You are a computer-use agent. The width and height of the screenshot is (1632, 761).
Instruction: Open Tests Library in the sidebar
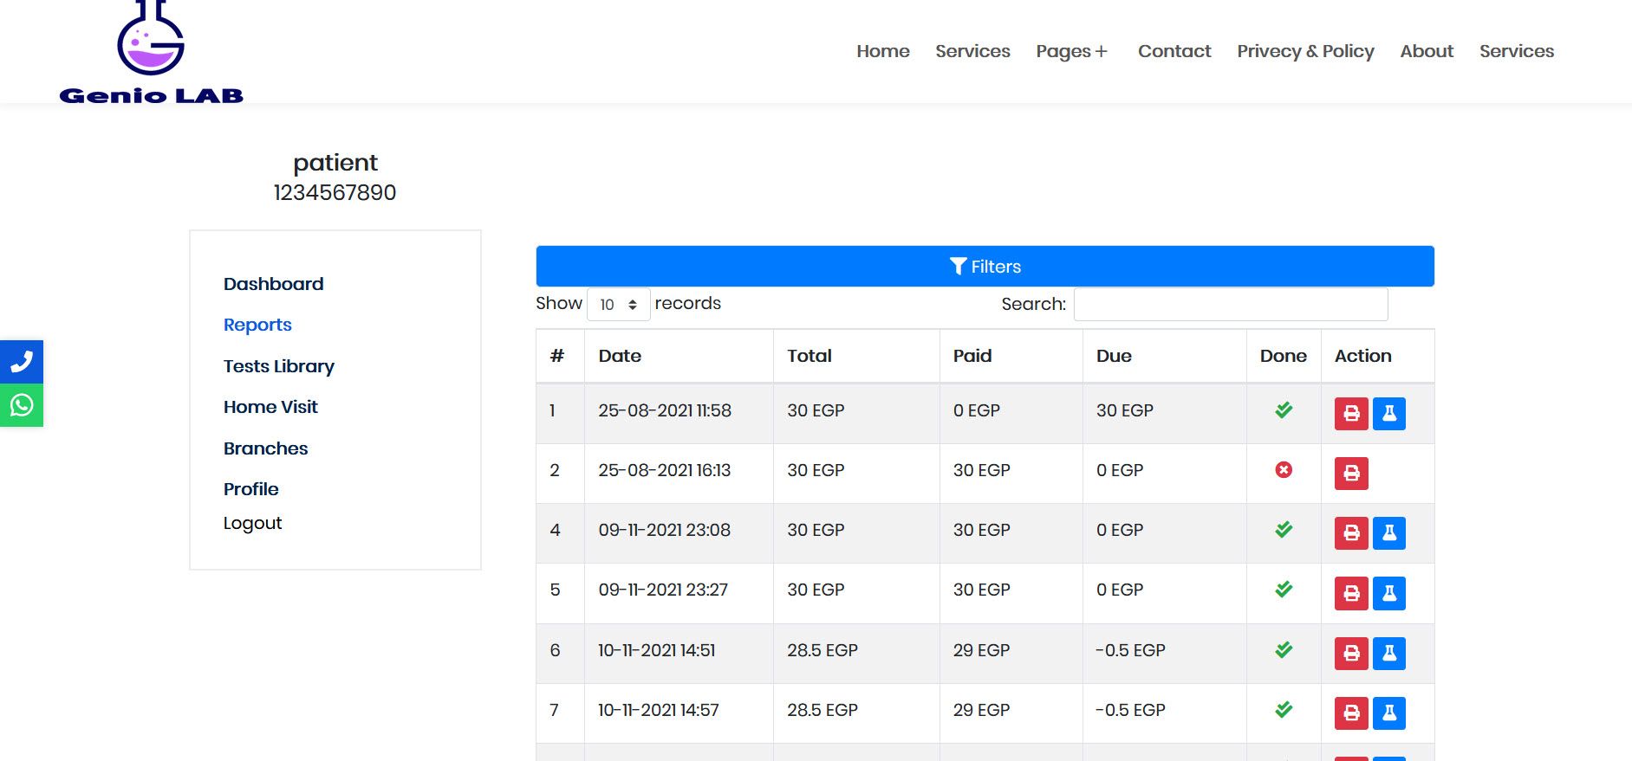coord(278,366)
